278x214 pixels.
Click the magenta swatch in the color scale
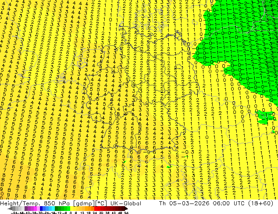pos(35,209)
